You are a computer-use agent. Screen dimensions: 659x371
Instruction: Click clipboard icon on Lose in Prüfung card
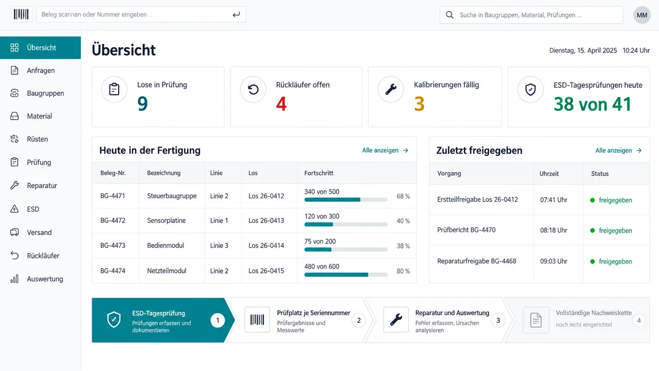pos(114,90)
